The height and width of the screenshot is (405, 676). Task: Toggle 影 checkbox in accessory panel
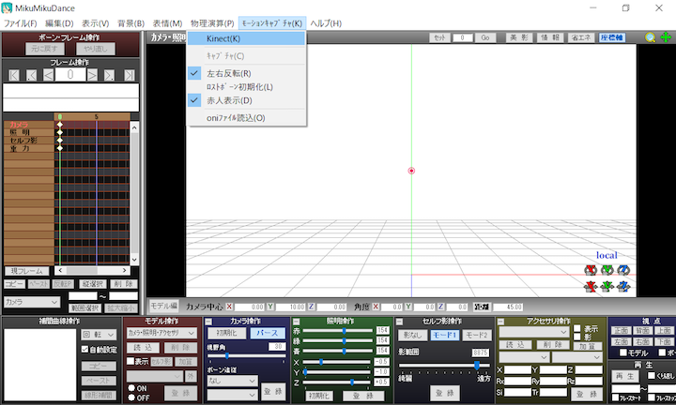click(576, 337)
